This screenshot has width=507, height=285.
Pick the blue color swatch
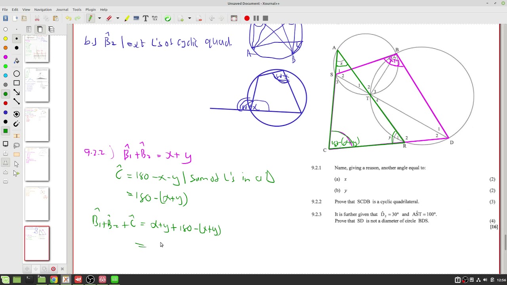click(x=6, y=112)
